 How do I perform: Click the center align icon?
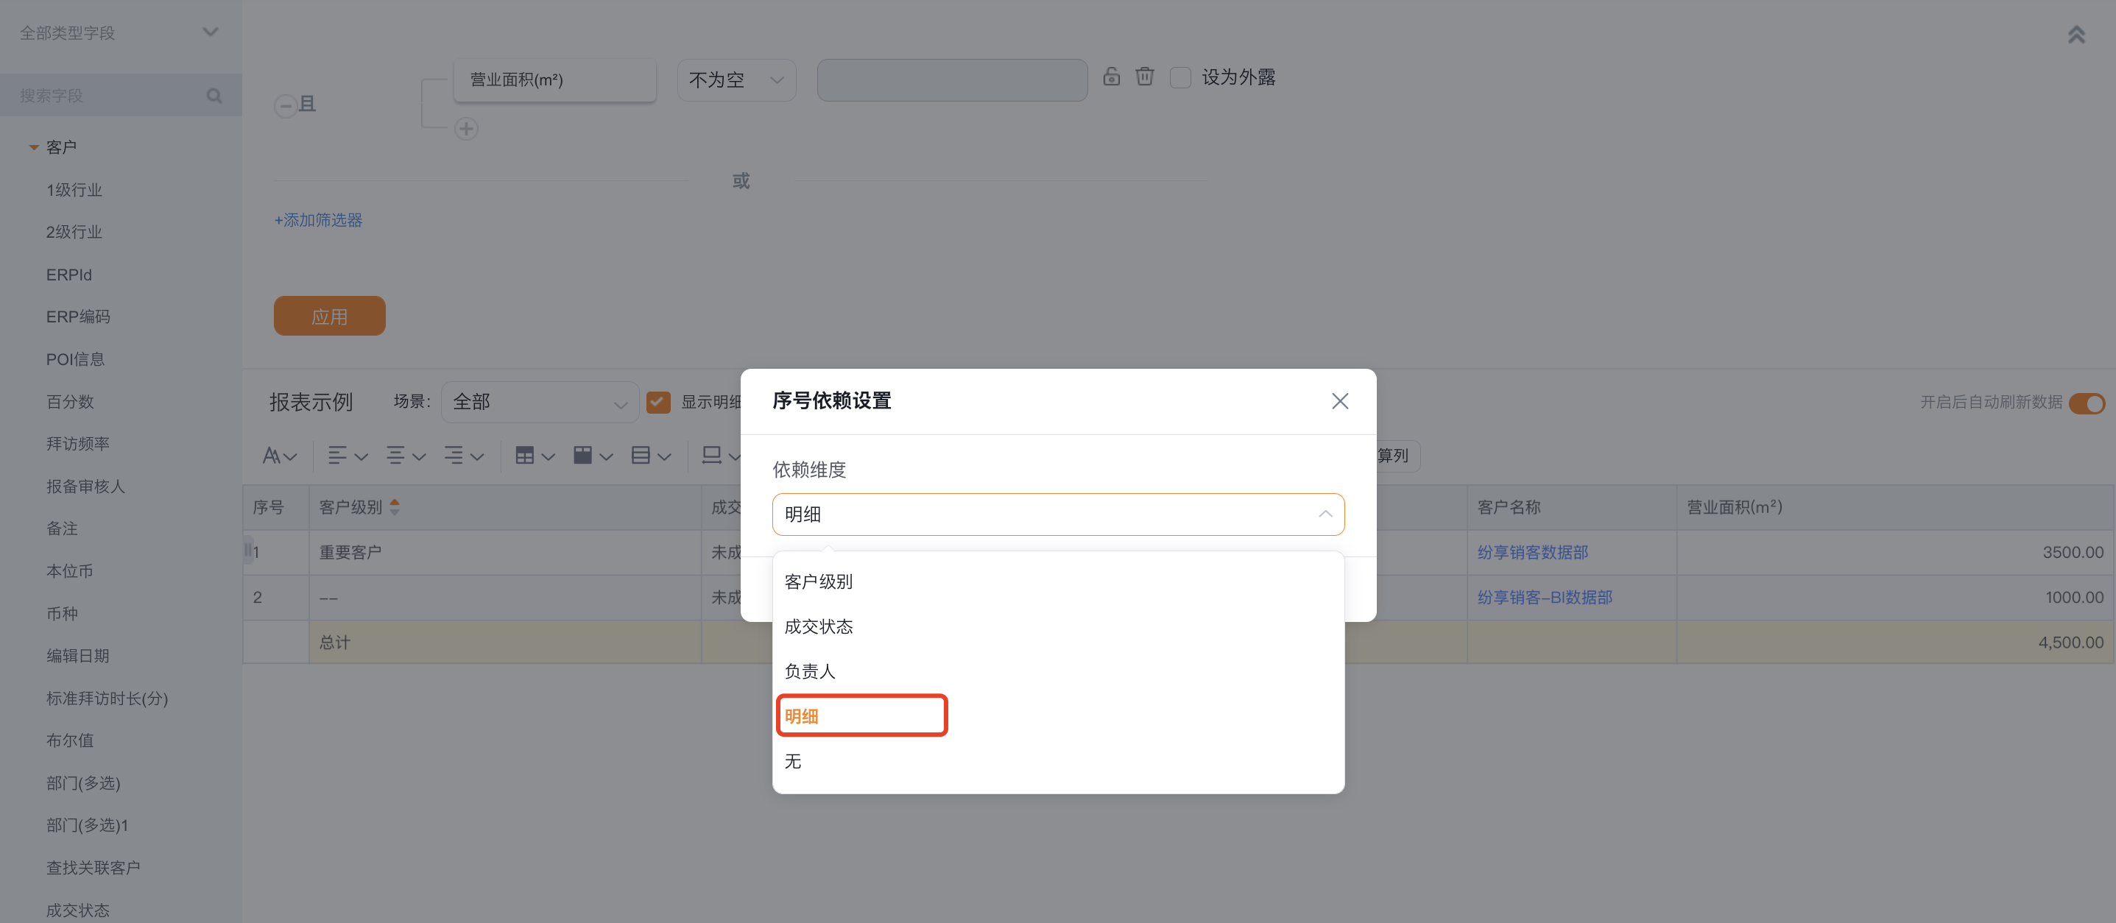(x=395, y=456)
